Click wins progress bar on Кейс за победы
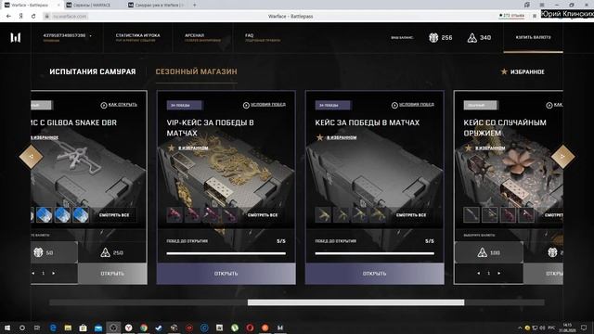Screen dimensions: 594x334 [375, 253]
